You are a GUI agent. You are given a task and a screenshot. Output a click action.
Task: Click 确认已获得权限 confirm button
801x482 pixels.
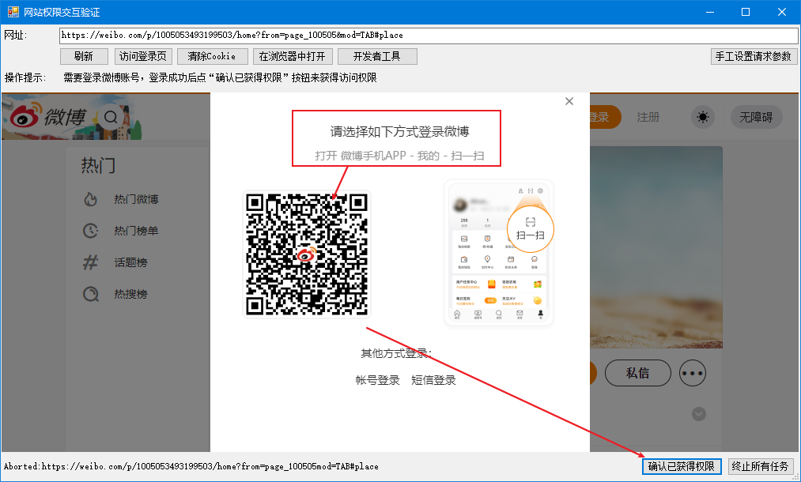pyautogui.click(x=682, y=466)
